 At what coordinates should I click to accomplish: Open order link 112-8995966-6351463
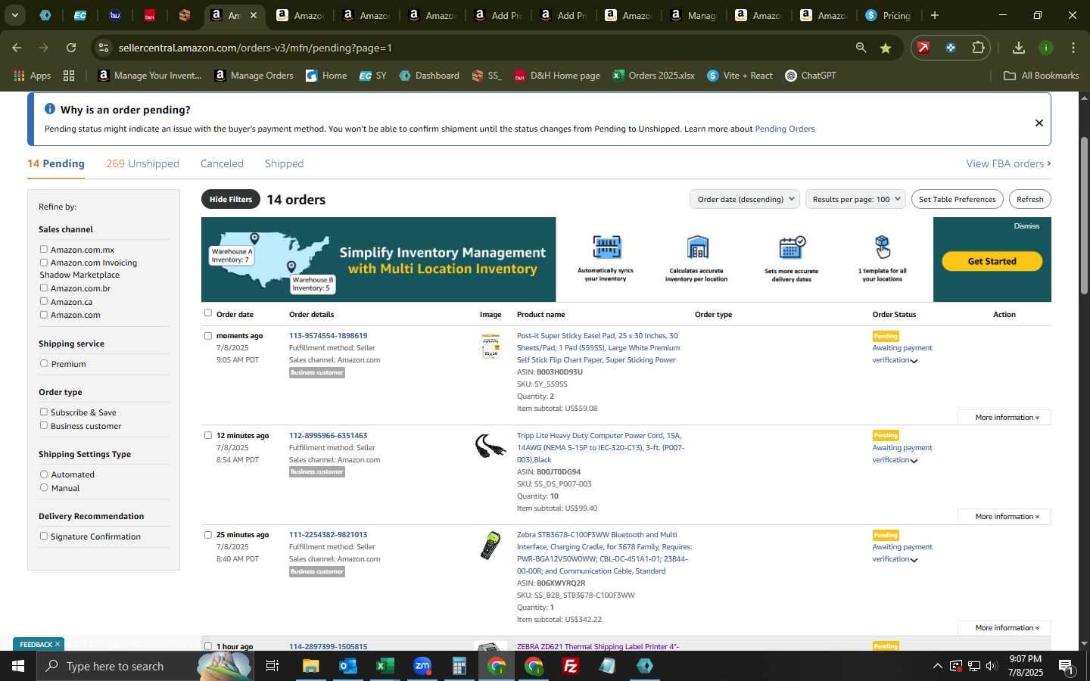pos(328,435)
